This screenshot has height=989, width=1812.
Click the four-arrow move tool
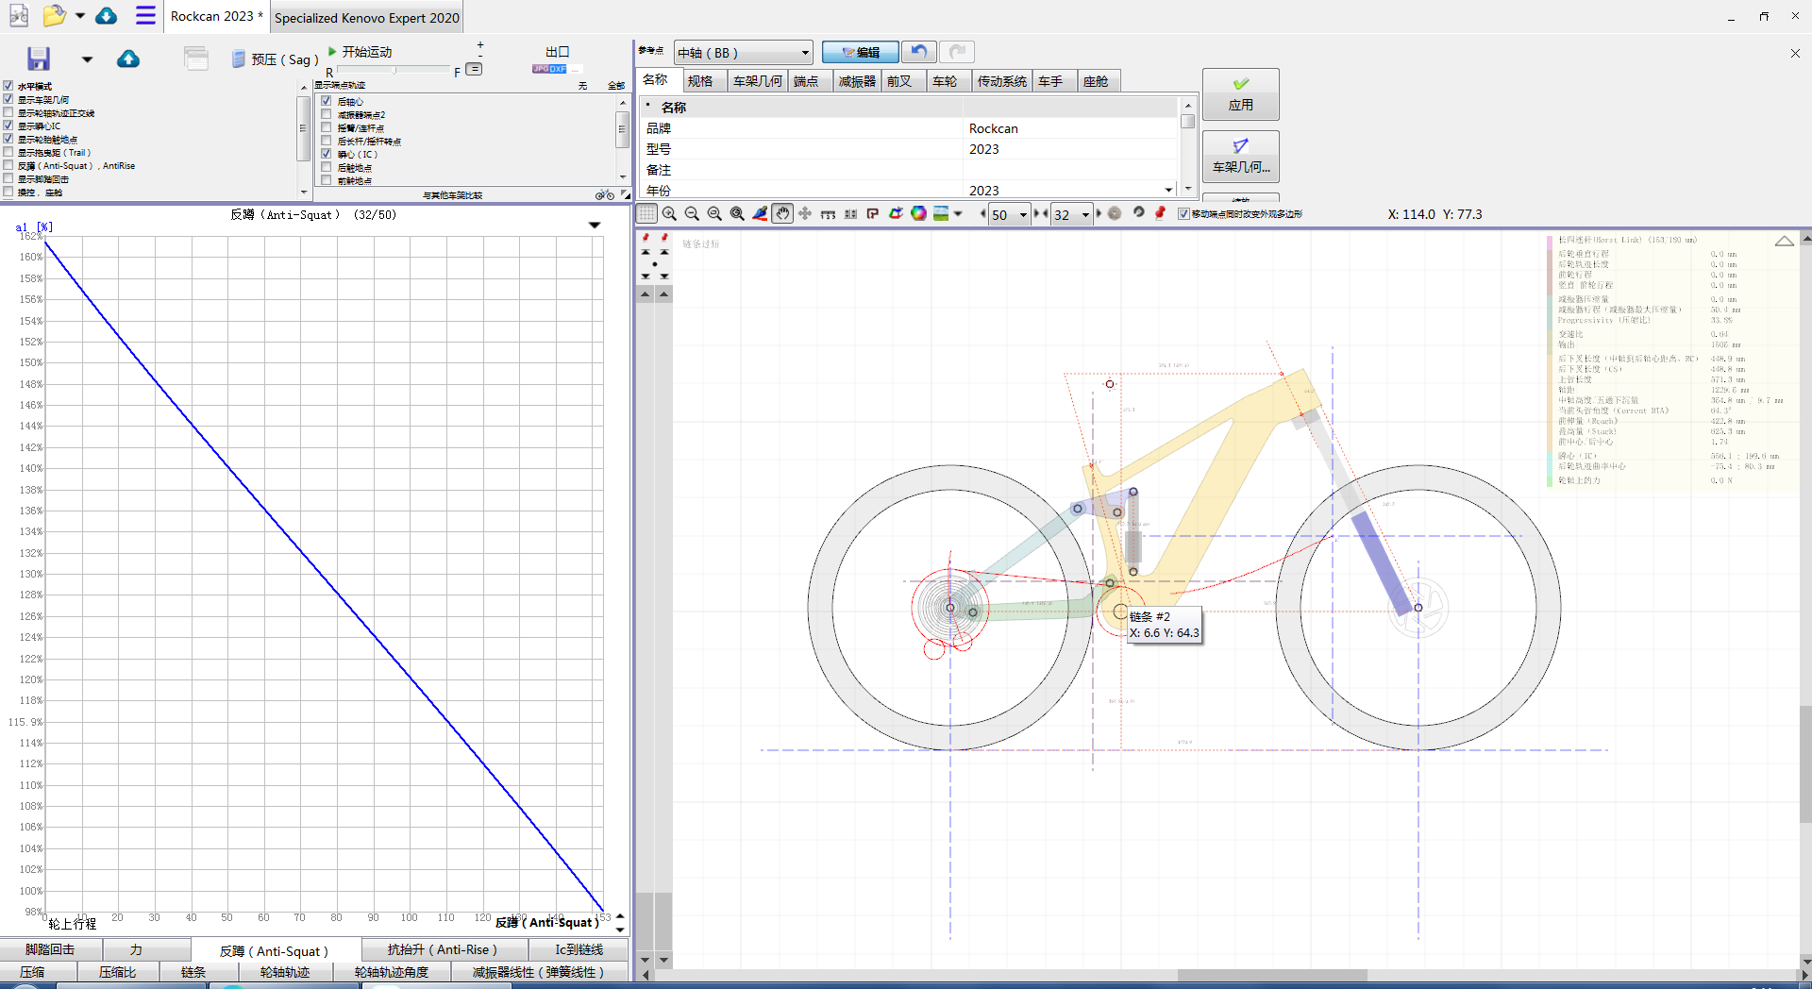[805, 214]
